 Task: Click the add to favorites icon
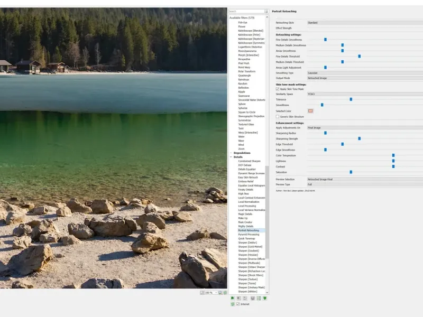(233, 298)
